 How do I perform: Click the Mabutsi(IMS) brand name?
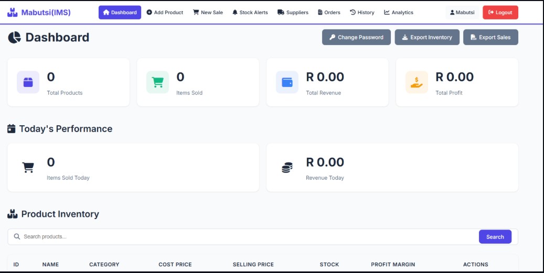(46, 13)
